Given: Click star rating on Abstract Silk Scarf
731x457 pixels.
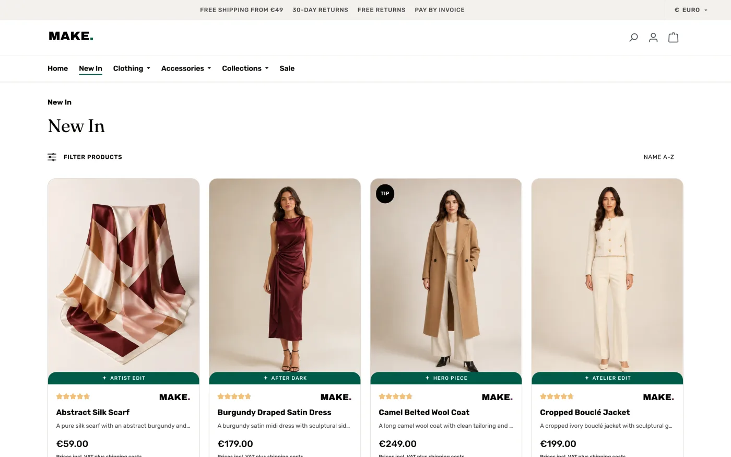Looking at the screenshot, I should point(73,396).
